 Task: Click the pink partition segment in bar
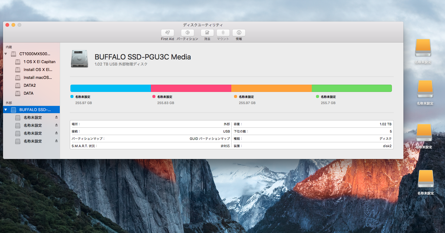tap(191, 88)
